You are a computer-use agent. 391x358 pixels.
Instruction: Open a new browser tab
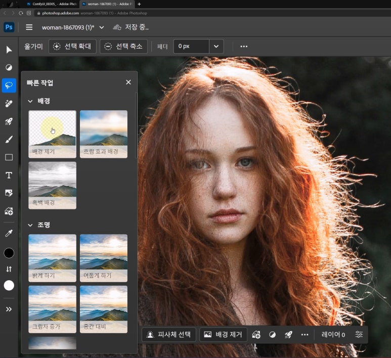[139, 4]
